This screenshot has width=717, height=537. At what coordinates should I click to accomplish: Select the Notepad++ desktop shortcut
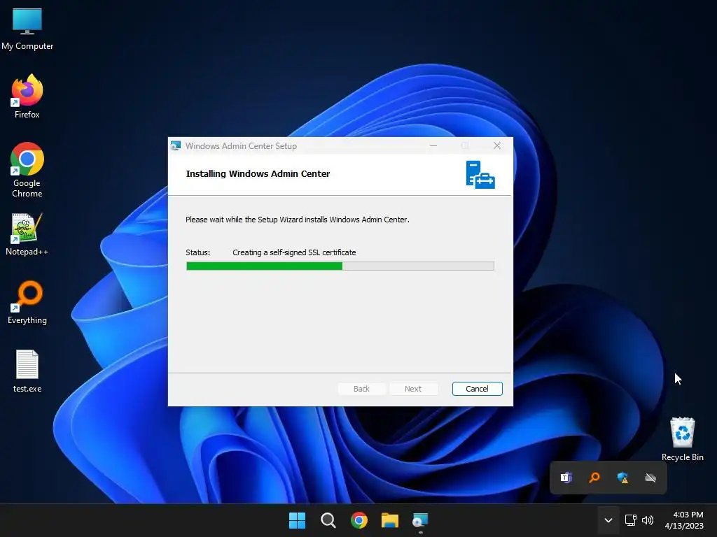[x=27, y=234]
